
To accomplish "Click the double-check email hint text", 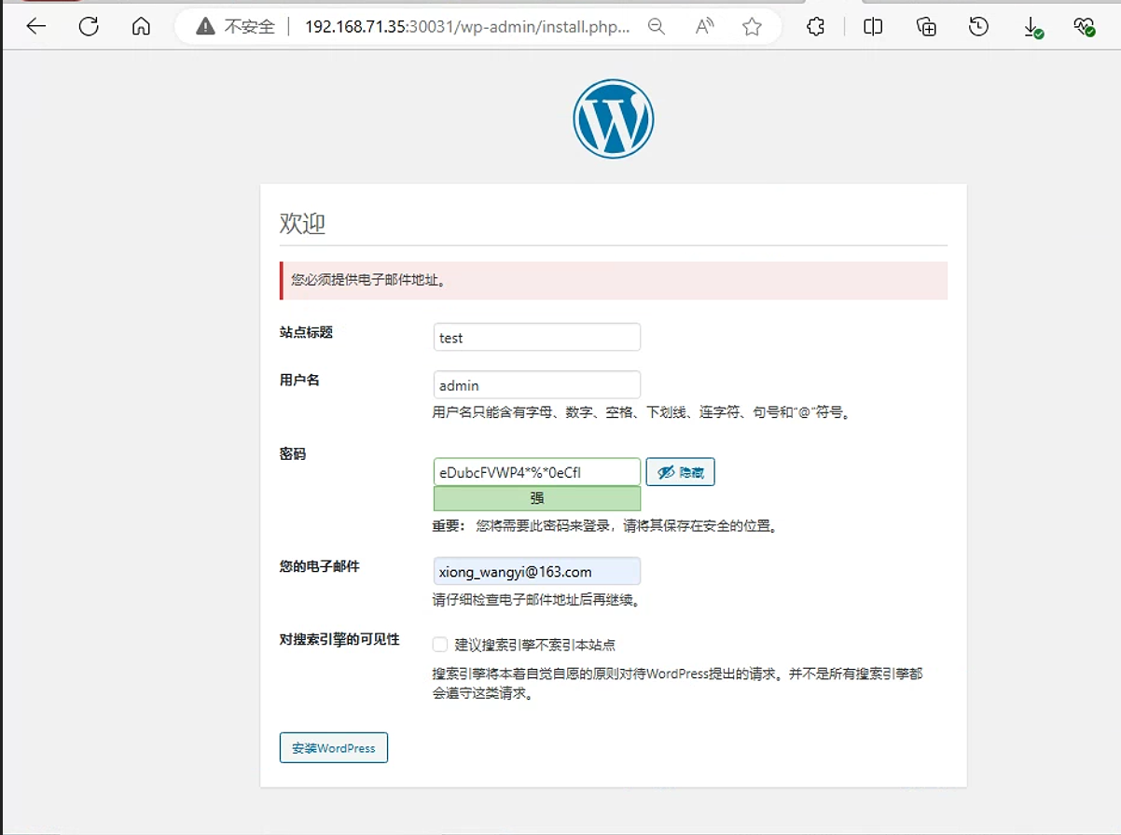I will click(x=537, y=600).
